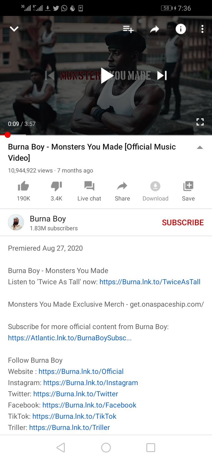Open the Burna Boy channel avatar
This screenshot has height=460, width=212.
click(16, 222)
